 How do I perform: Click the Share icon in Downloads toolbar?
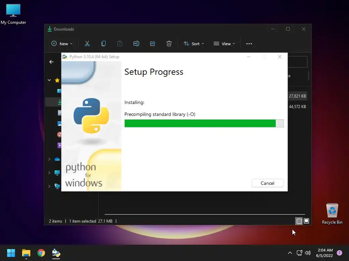[153, 44]
